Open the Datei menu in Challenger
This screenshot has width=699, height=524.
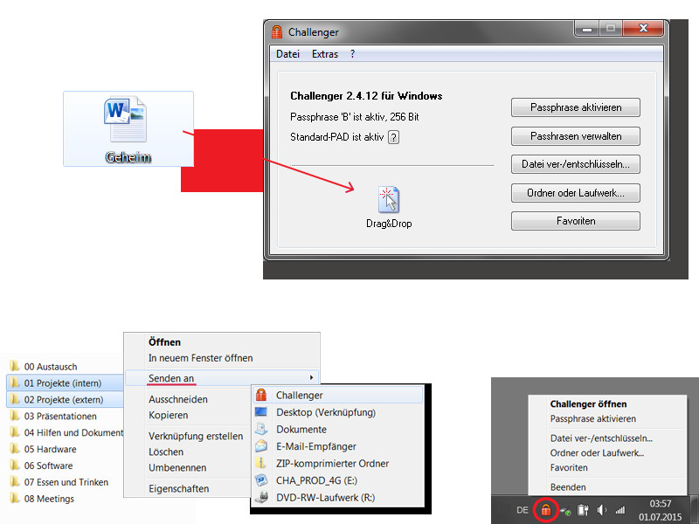pyautogui.click(x=287, y=54)
